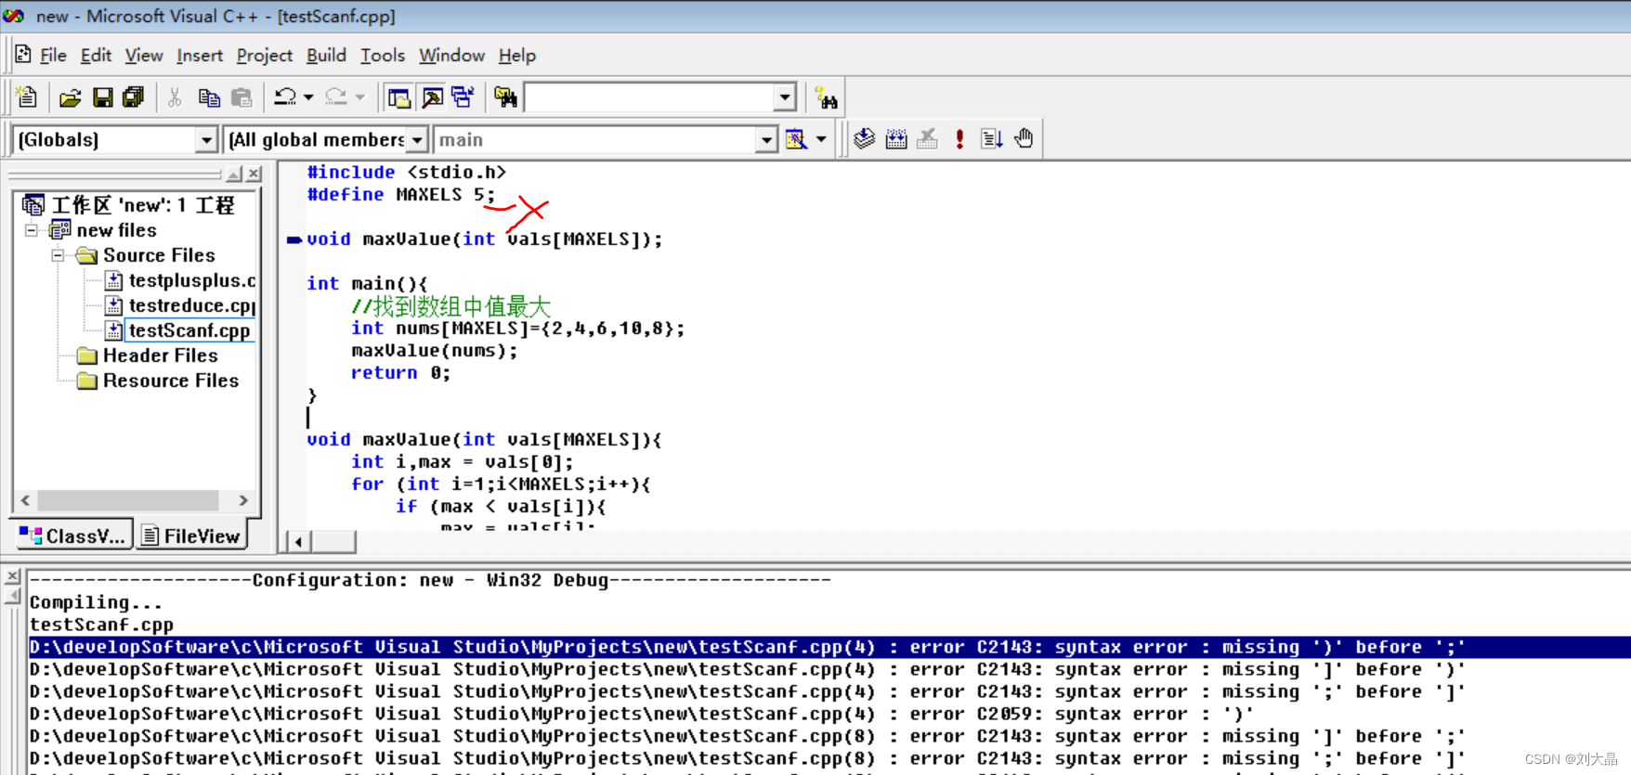Open the All global members dropdown

pos(417,140)
